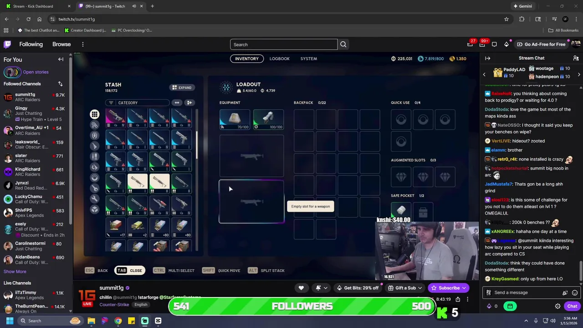Open the Twitch more options three-dot menu
The height and width of the screenshot is (328, 583).
tap(83, 44)
